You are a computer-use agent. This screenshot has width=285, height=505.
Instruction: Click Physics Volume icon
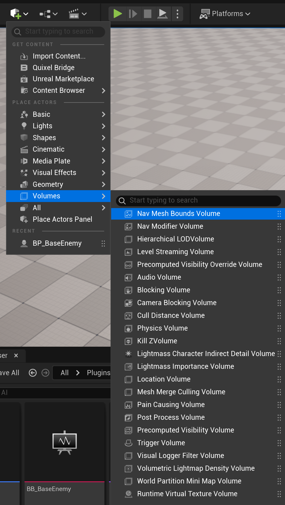128,328
